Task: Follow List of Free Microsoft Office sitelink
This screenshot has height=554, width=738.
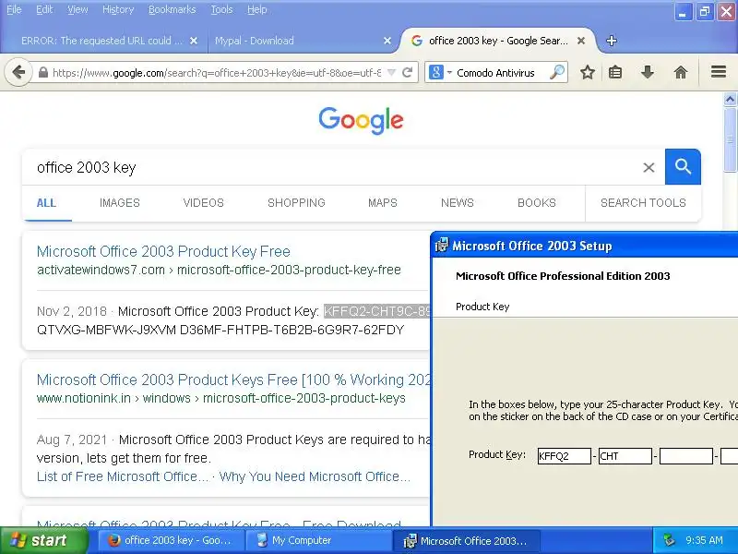Action: point(123,476)
